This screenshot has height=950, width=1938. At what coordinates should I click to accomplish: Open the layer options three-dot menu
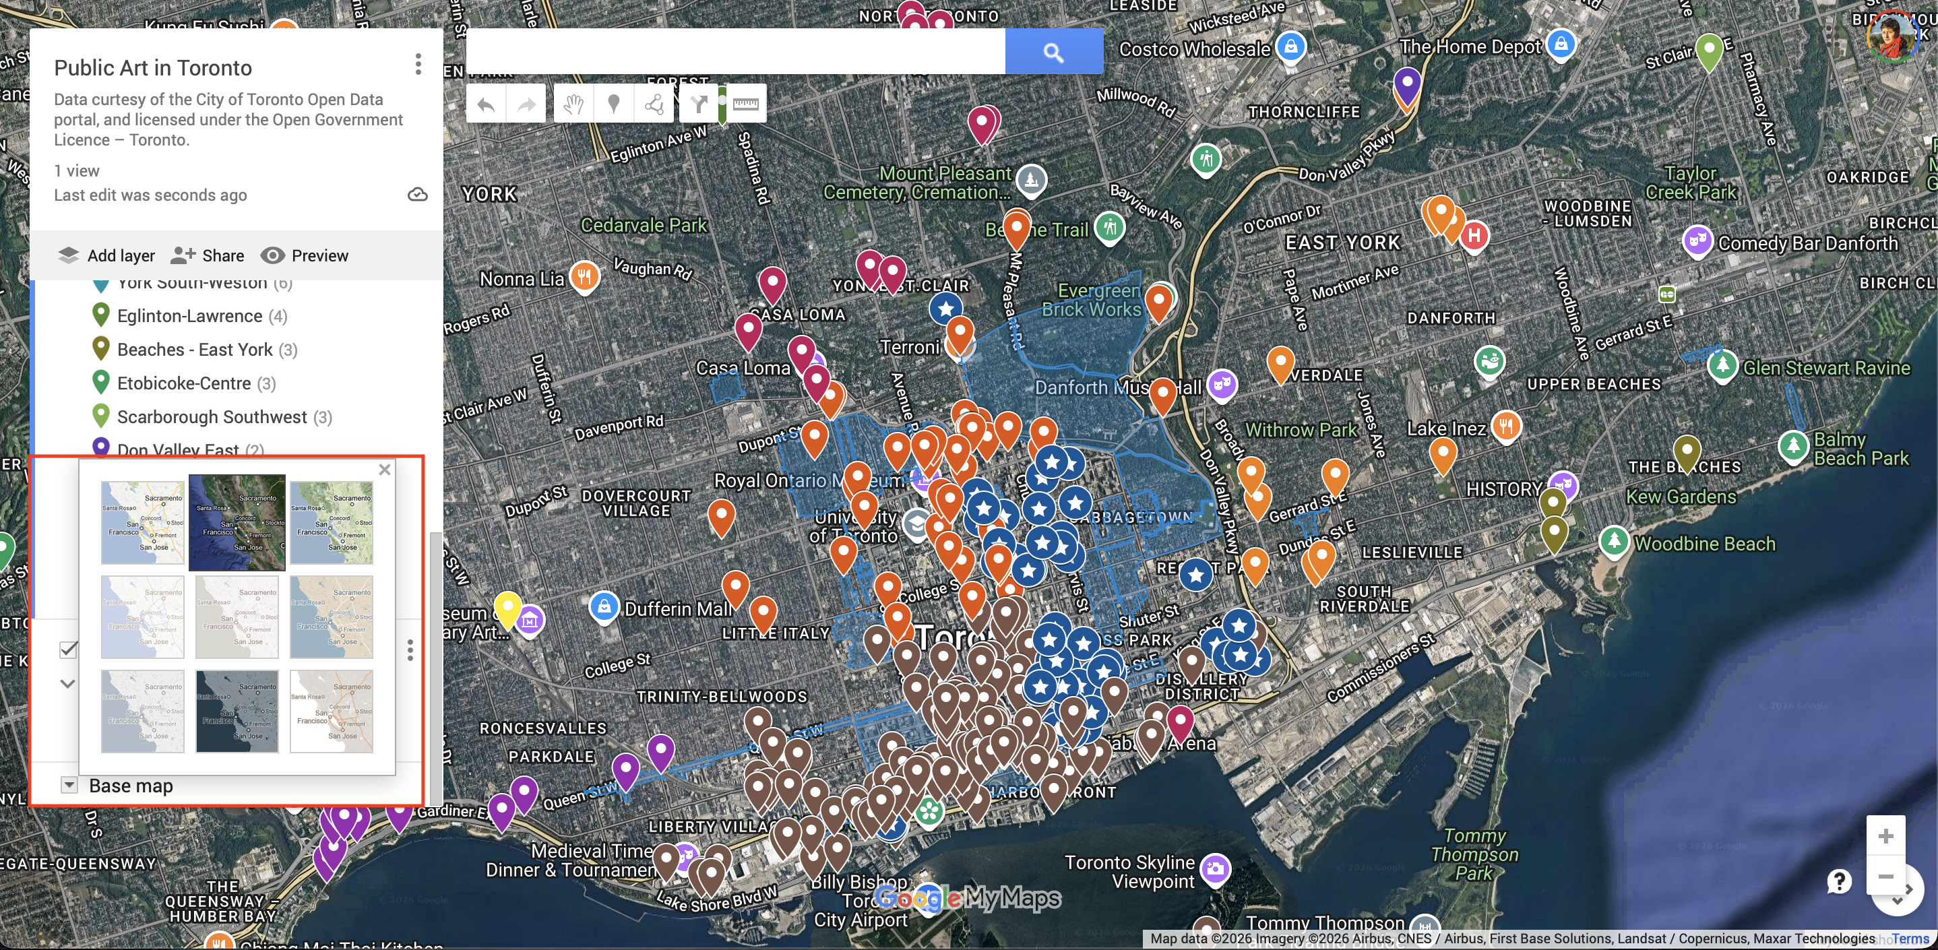[x=410, y=650]
